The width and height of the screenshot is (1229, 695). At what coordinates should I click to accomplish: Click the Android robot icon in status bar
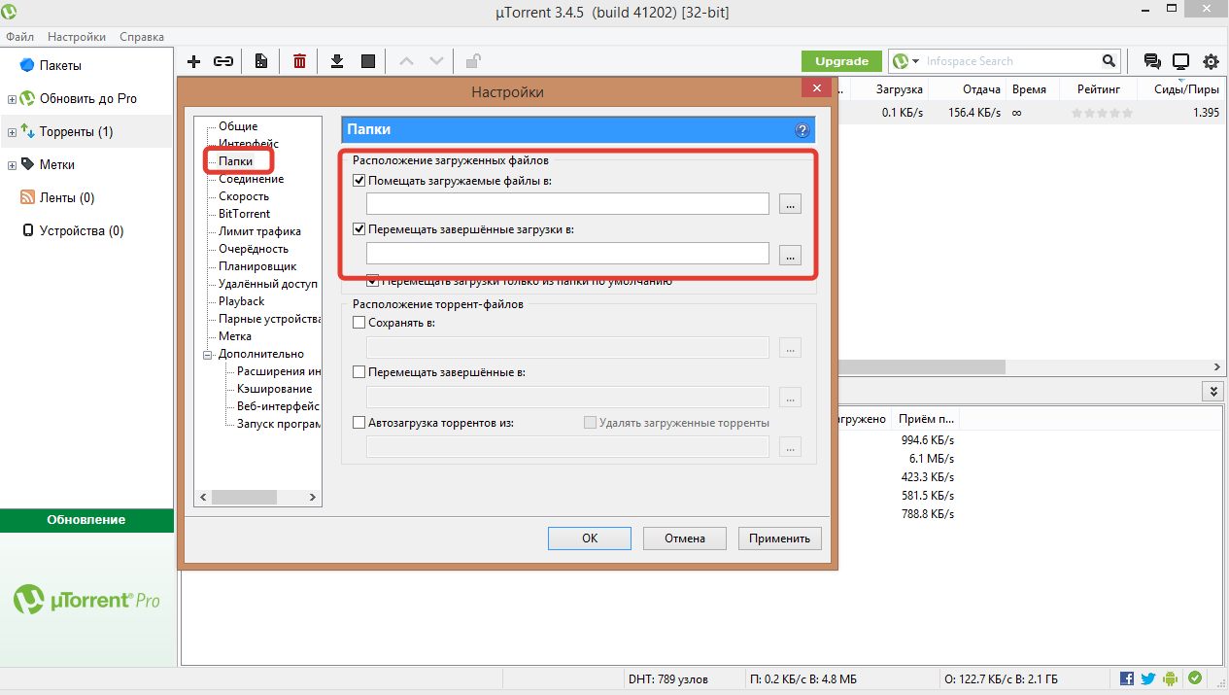point(1171,678)
